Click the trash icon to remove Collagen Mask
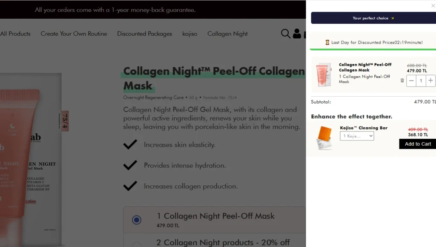Viewport: 436px width, 247px height. coord(402,80)
